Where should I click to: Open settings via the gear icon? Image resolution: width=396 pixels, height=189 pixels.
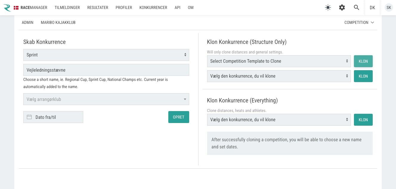pyautogui.click(x=342, y=8)
